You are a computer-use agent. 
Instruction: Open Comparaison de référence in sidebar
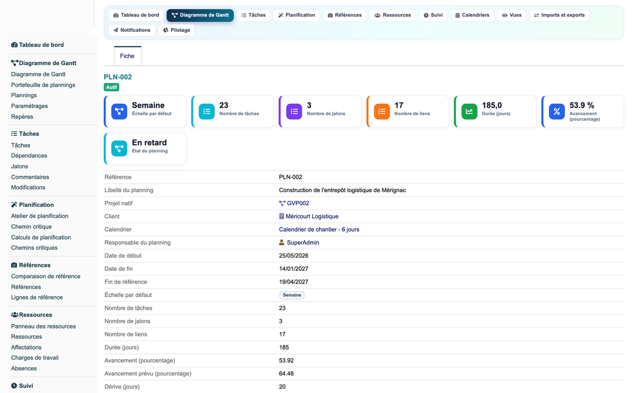pos(46,277)
